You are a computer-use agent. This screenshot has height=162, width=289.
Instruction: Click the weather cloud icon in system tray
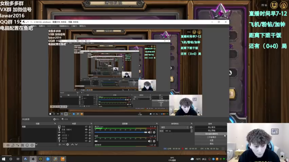pyautogui.click(x=192, y=159)
